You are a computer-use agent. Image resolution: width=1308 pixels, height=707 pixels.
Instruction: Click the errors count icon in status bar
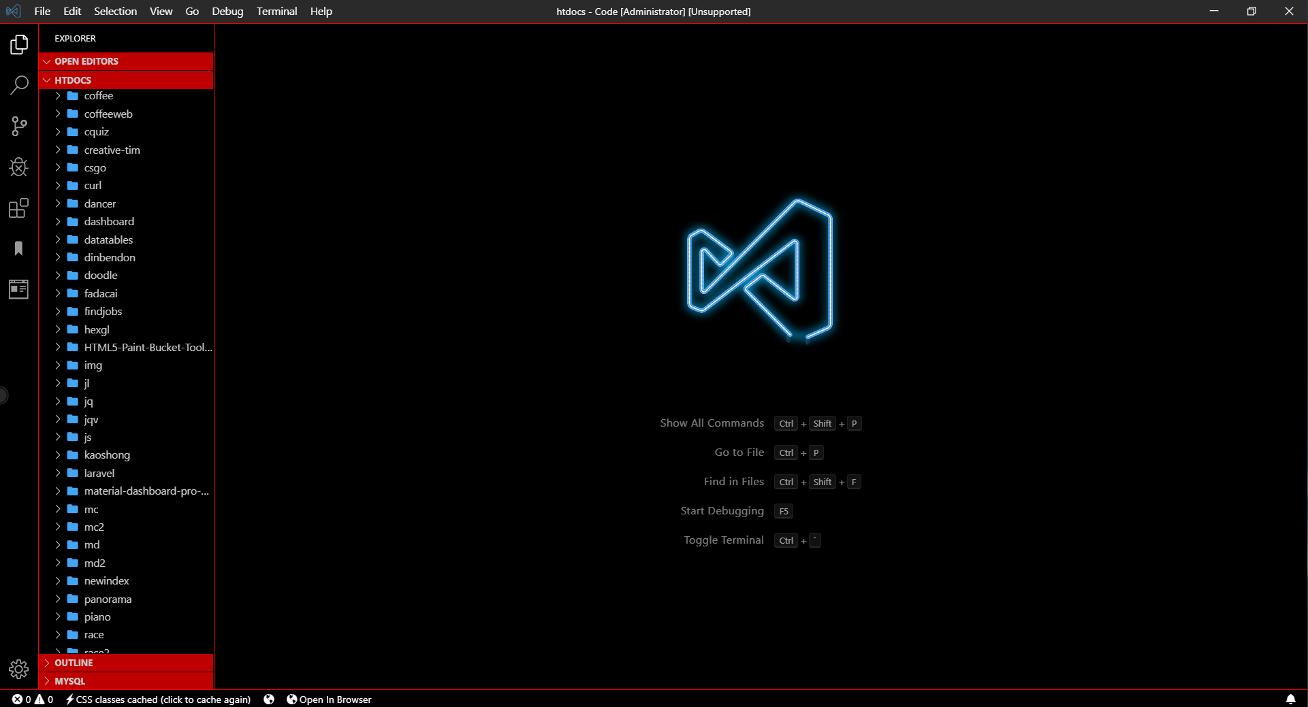pos(21,700)
